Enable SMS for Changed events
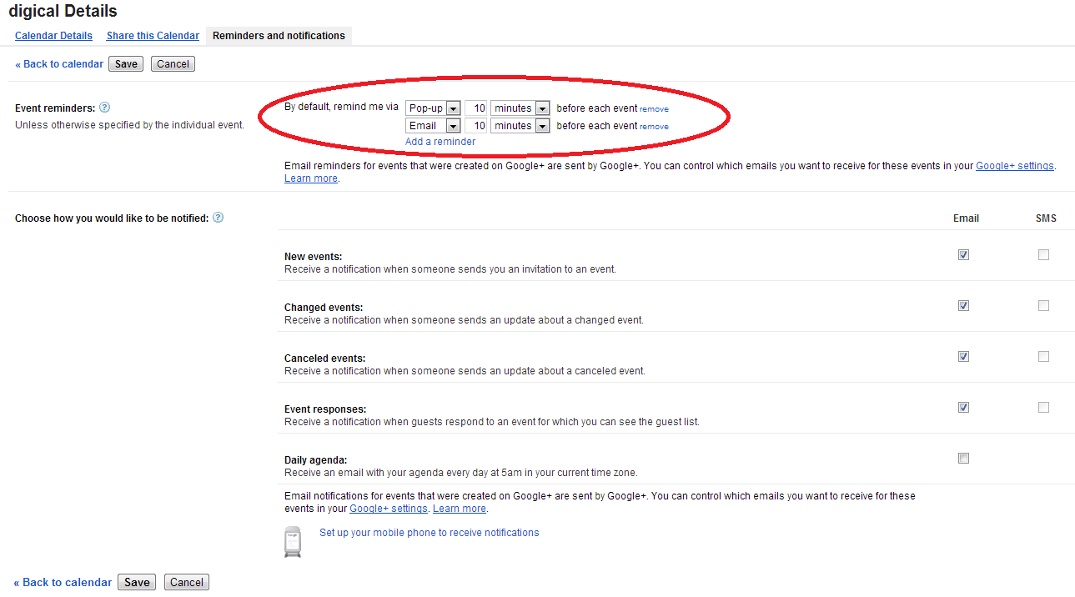Viewport: 1075px width, 597px height. coord(1043,306)
